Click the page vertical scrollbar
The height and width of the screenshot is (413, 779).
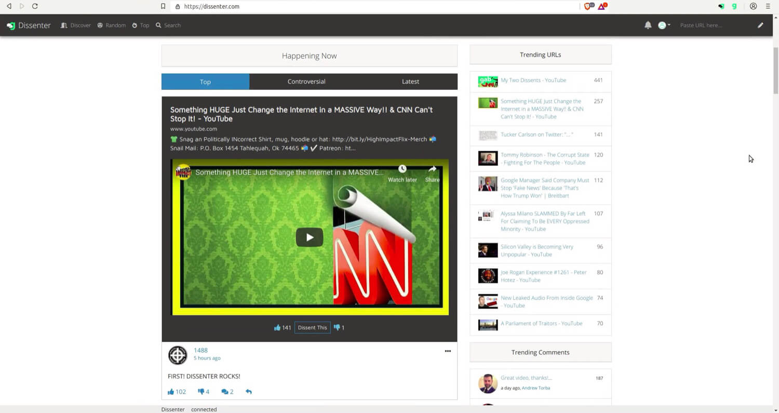(x=776, y=70)
